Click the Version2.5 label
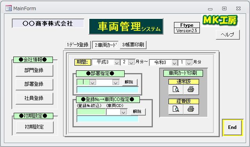Screen dimensions: 250x147 [x=187, y=31]
